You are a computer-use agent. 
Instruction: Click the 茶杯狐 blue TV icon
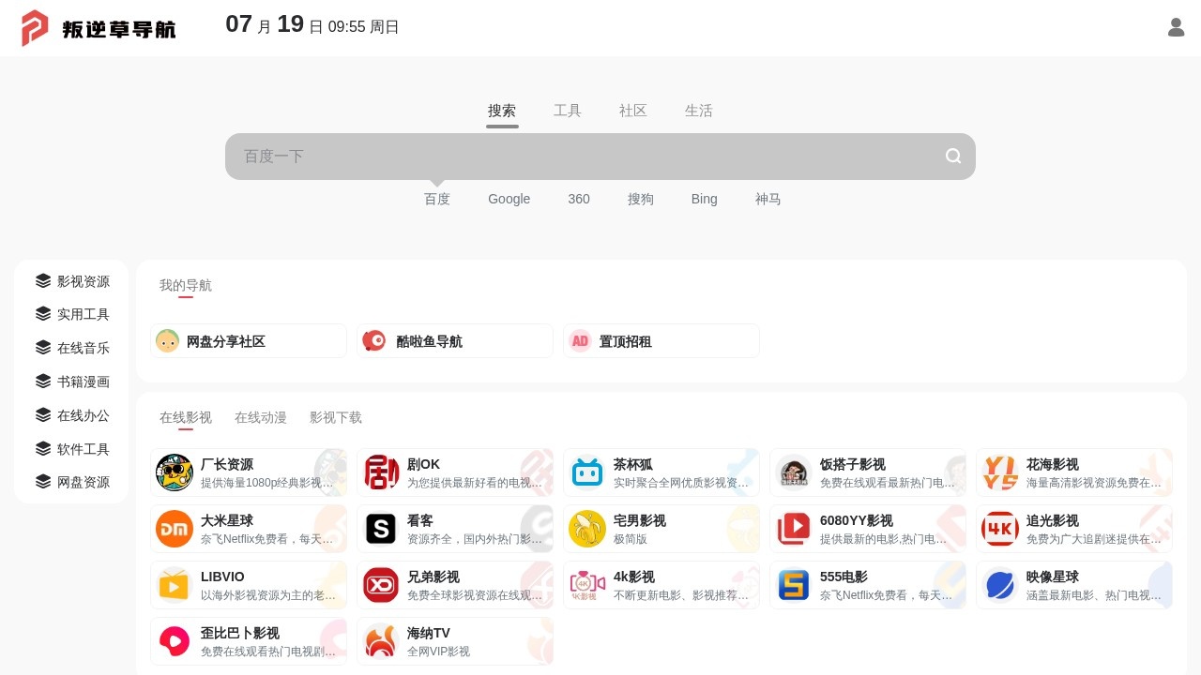(587, 472)
